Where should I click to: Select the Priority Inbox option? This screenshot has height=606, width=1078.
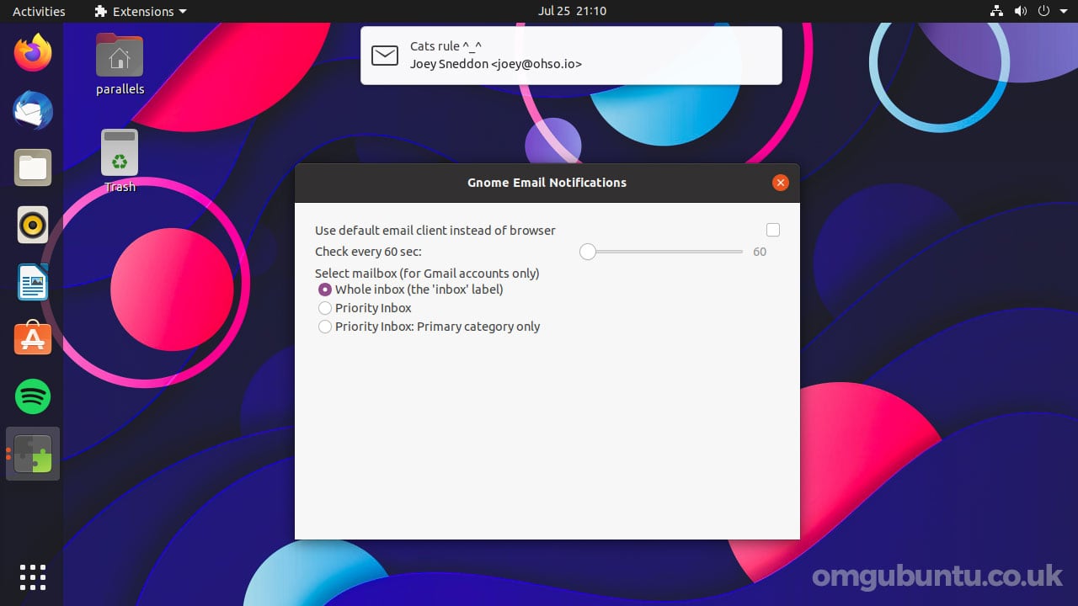[x=325, y=308]
